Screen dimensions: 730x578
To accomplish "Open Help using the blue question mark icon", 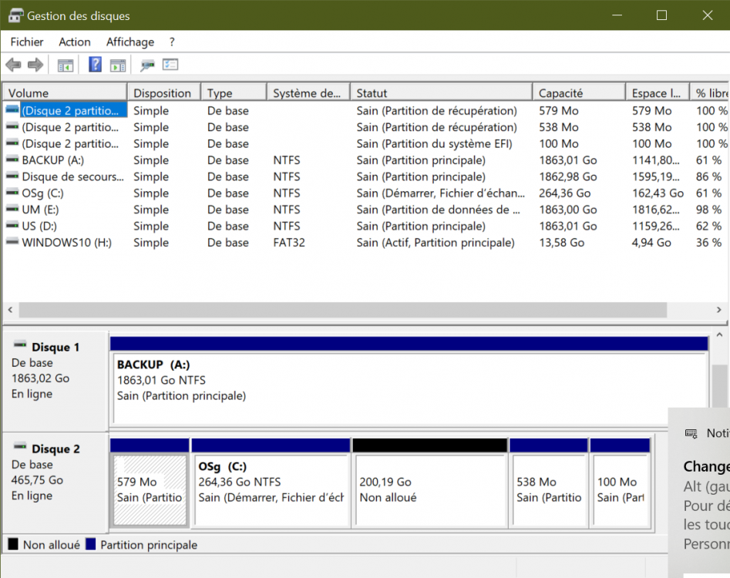I will click(95, 66).
